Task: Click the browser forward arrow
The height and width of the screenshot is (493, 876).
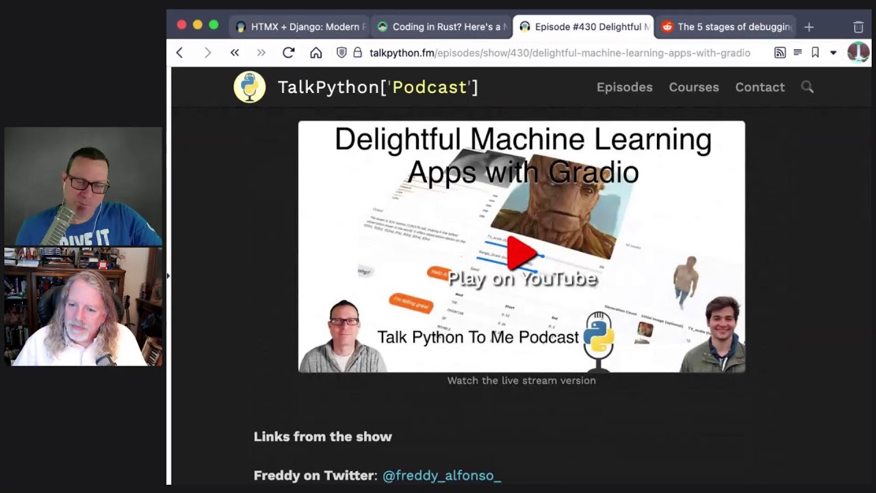Action: [x=207, y=53]
